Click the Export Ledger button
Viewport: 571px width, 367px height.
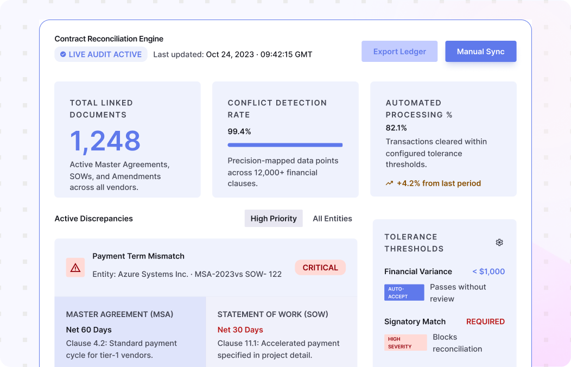(x=399, y=52)
